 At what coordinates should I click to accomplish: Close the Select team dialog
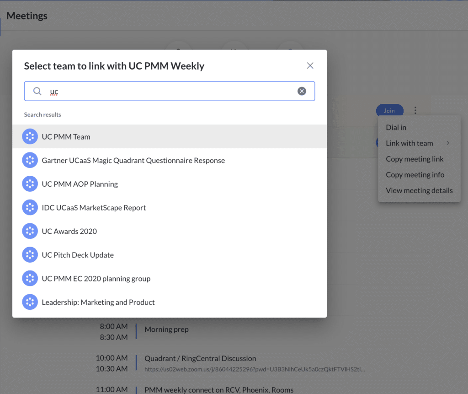[x=310, y=65]
